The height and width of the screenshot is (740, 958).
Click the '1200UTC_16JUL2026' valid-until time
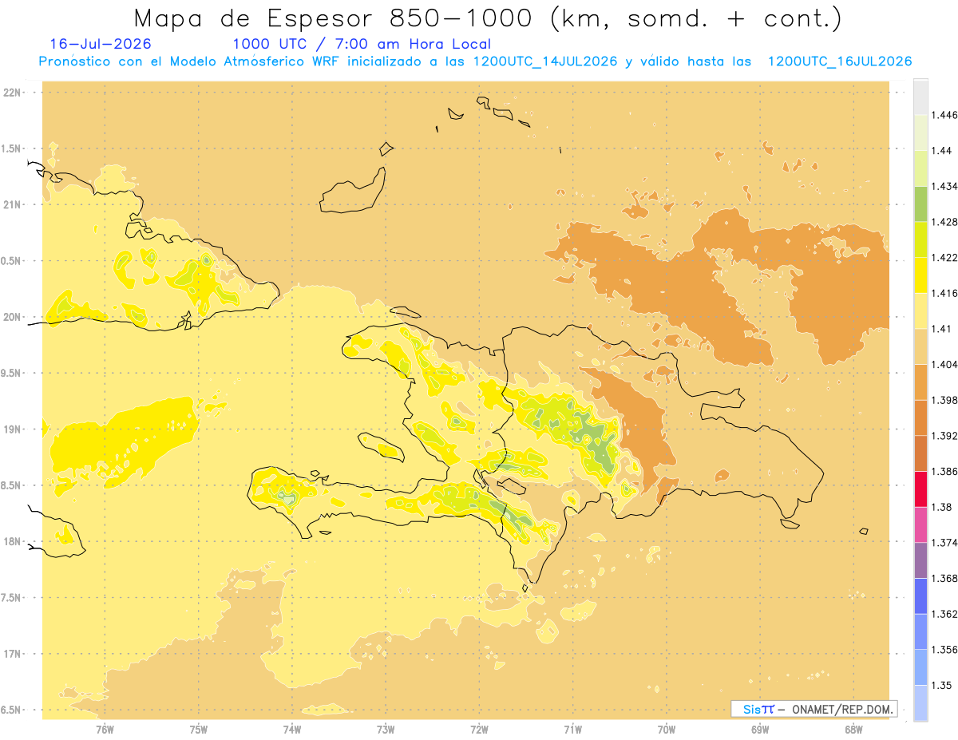[x=840, y=61]
